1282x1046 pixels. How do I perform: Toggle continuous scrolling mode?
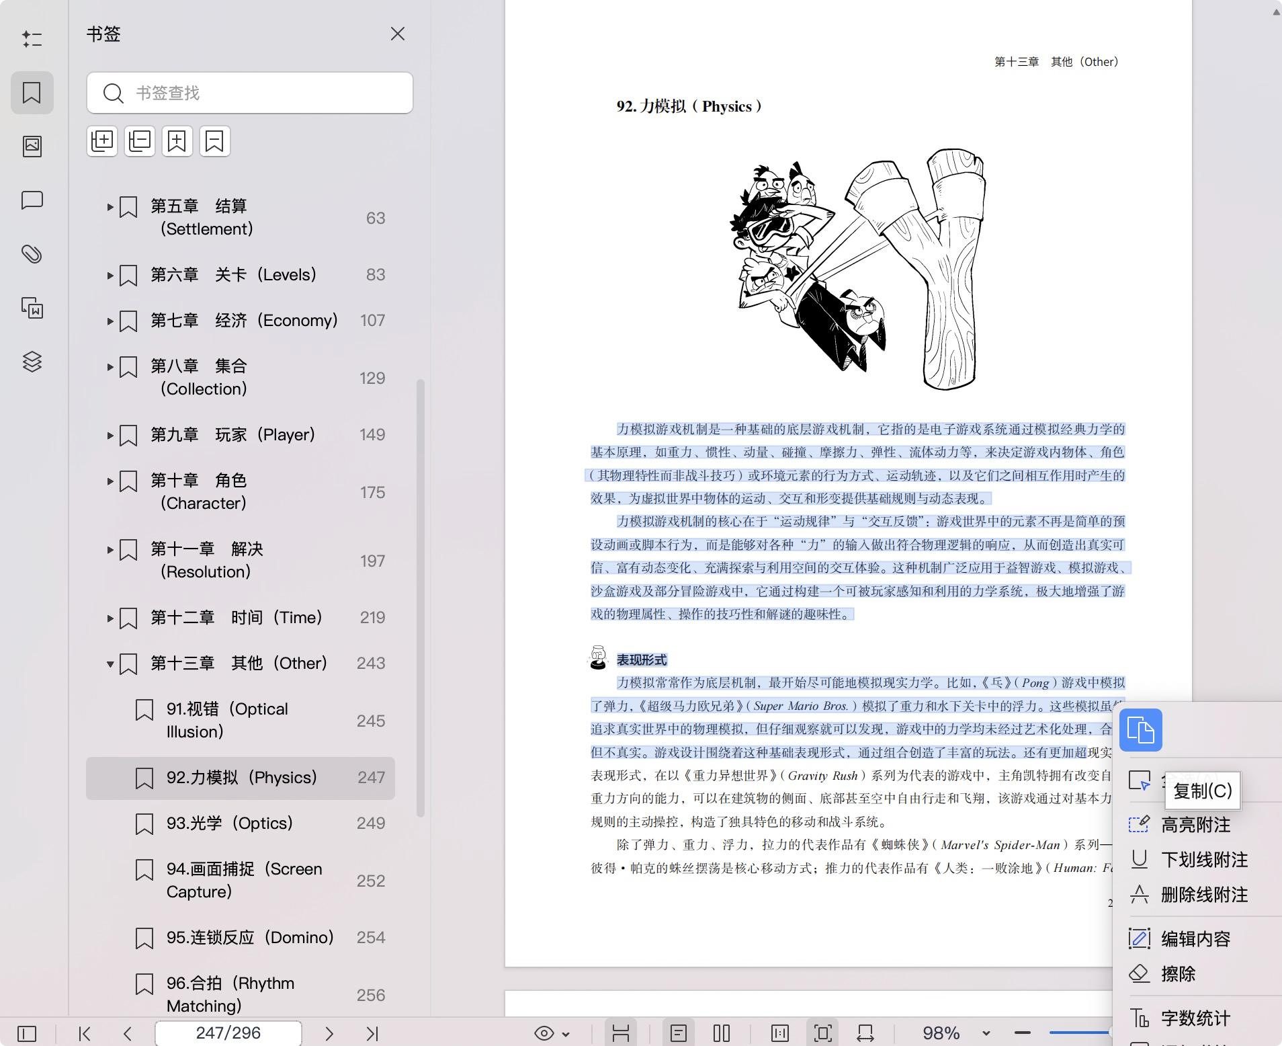point(621,1033)
